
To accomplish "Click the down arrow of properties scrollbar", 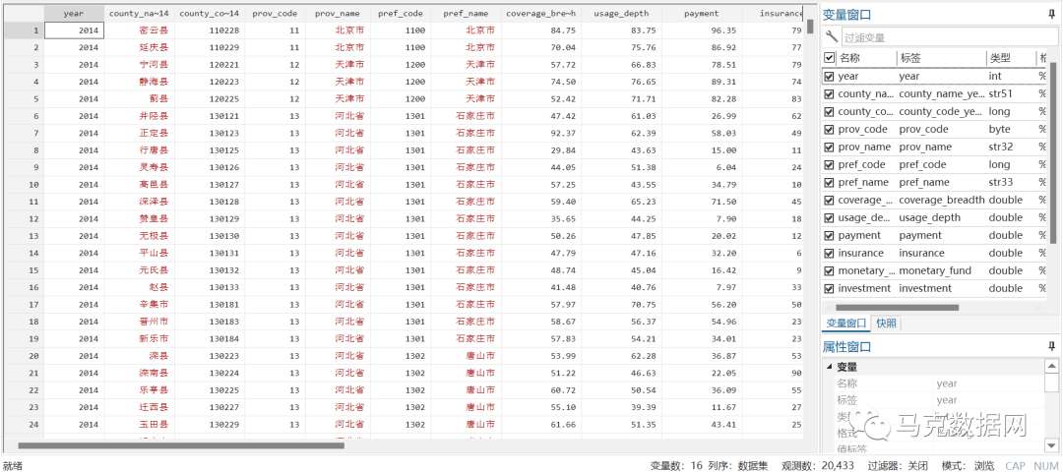I will pyautogui.click(x=1051, y=444).
